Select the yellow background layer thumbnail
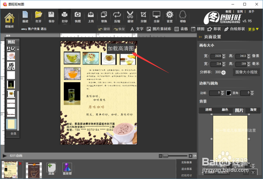This screenshot has width=263, height=179. 11,124
